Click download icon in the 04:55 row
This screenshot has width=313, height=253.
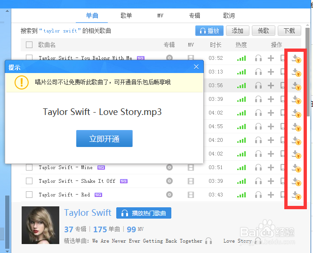297,127
